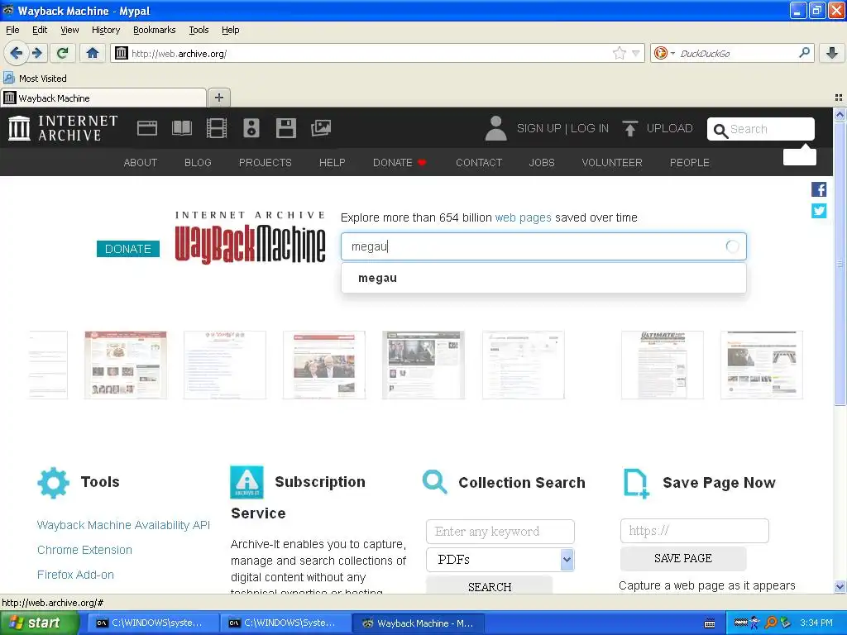Open the File menu
The width and height of the screenshot is (847, 635).
coord(12,30)
